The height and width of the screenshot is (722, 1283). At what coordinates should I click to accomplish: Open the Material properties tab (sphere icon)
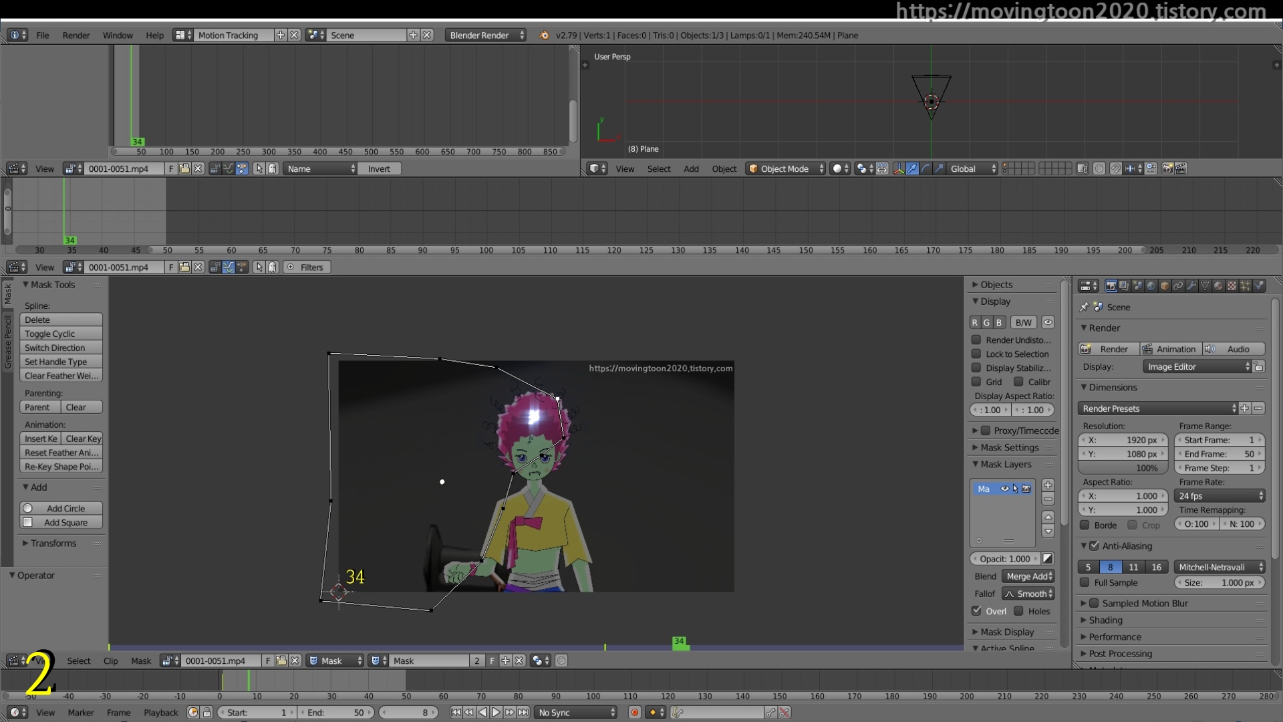pyautogui.click(x=1218, y=286)
